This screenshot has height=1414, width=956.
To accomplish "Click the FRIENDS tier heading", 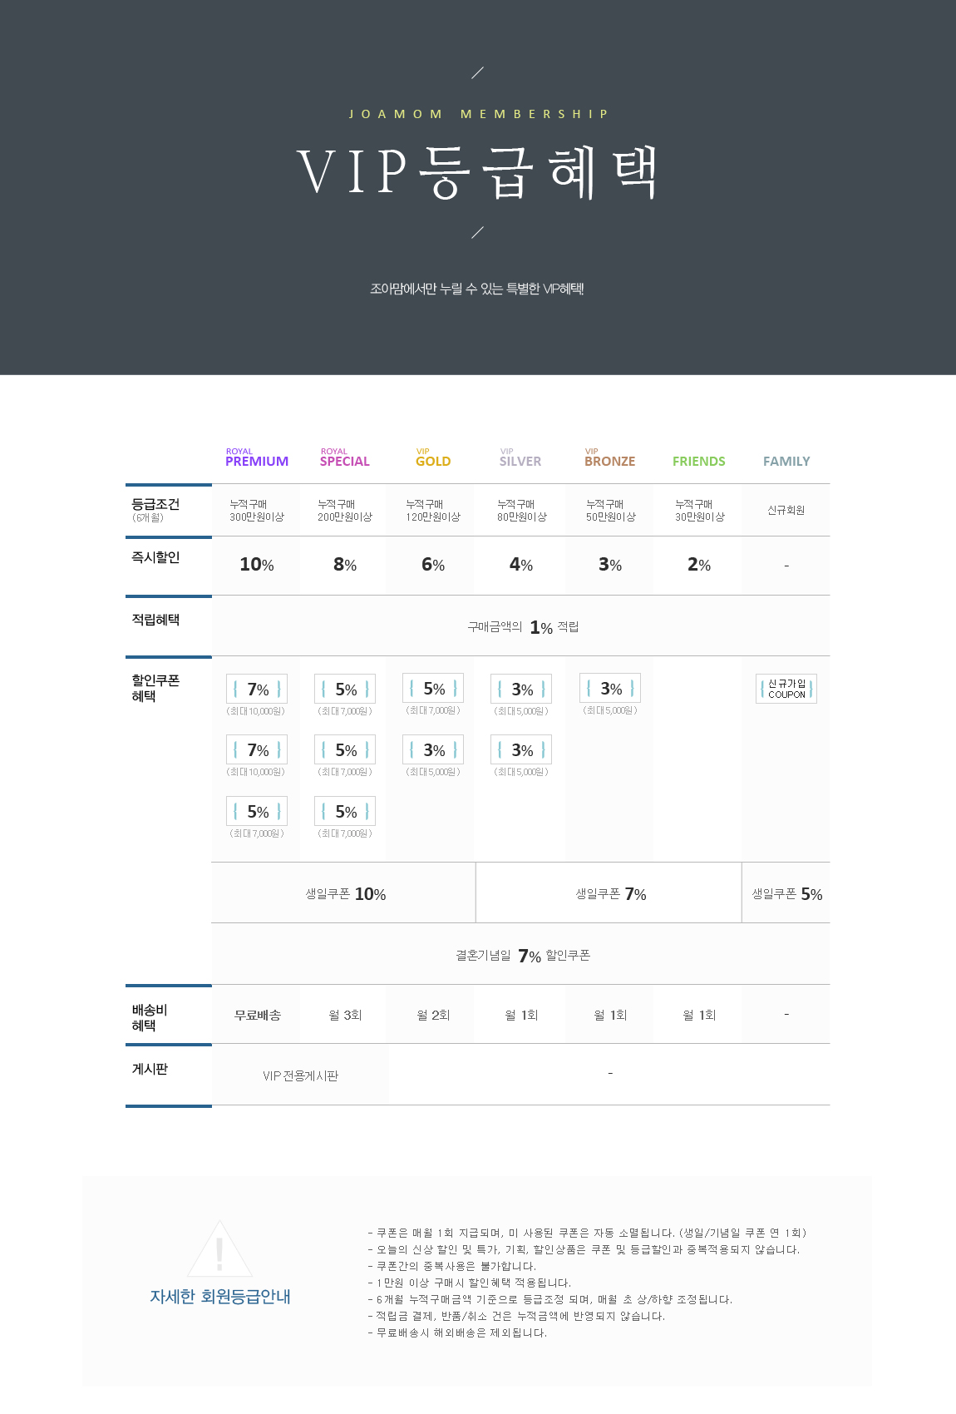I will tap(698, 462).
